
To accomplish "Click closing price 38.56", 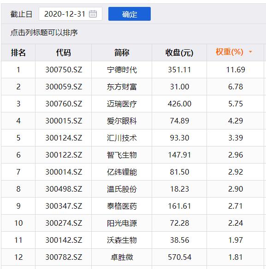I will point(179,240).
